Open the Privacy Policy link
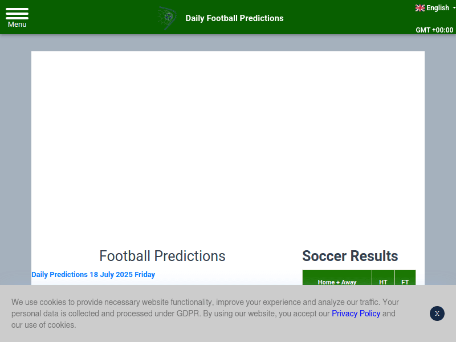This screenshot has height=342, width=456. (356, 313)
